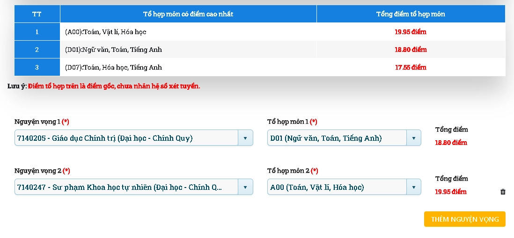Delete Nguyện vọng 2 with trash icon
Viewport: 514px width, 238px height.
click(503, 192)
